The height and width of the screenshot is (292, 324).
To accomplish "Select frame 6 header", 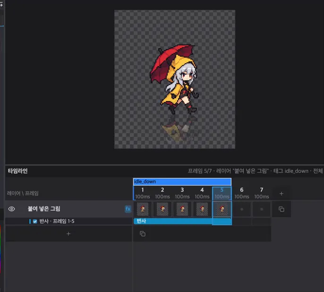I will [x=242, y=193].
